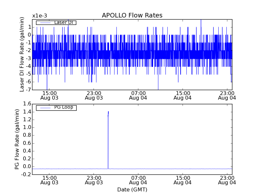The height and width of the screenshot is (194, 258).
Task: Click the peak of the PG Loop spike
Action: 108,112
